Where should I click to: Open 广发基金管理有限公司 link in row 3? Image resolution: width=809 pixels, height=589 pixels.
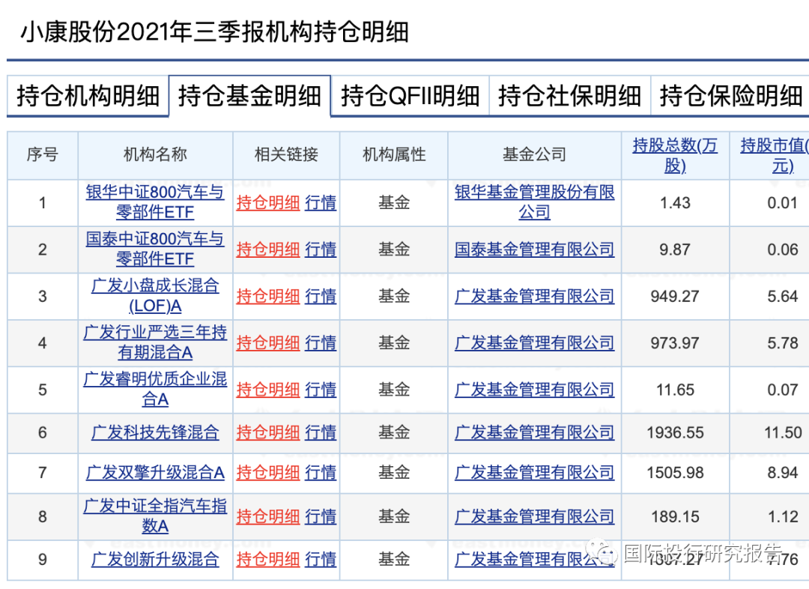(535, 296)
